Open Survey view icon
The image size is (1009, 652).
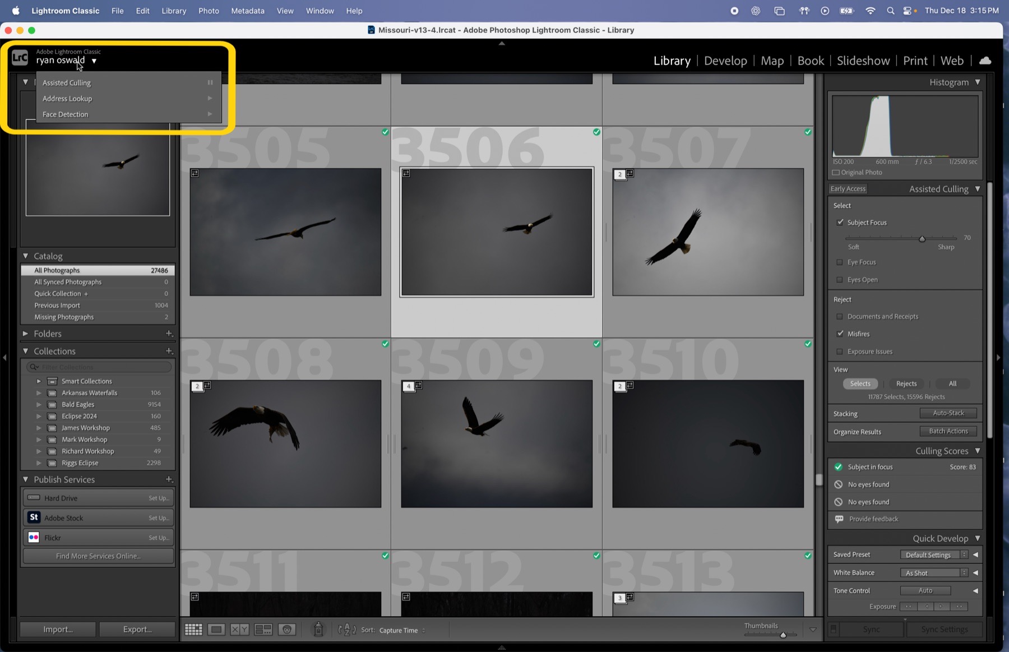(x=263, y=630)
